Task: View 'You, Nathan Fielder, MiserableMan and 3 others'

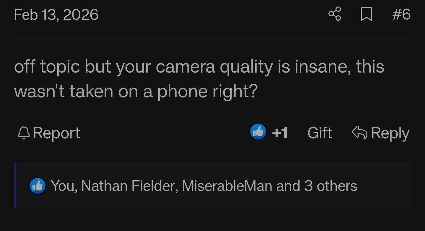Action: [204, 186]
